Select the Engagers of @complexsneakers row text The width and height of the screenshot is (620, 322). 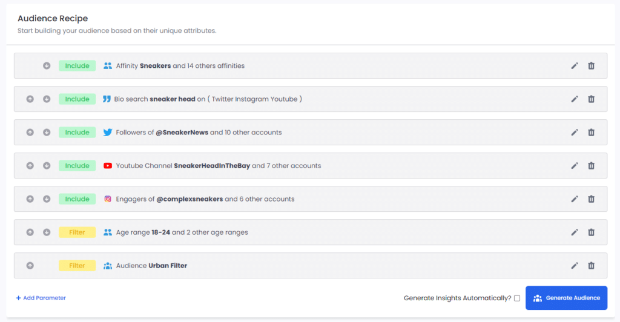coord(205,199)
